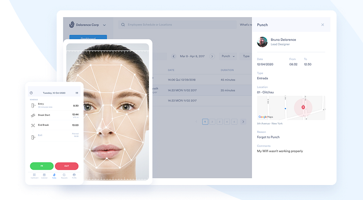Click the pagination next arrow
Viewport: 363px width, 200px height.
pyautogui.click(x=243, y=122)
